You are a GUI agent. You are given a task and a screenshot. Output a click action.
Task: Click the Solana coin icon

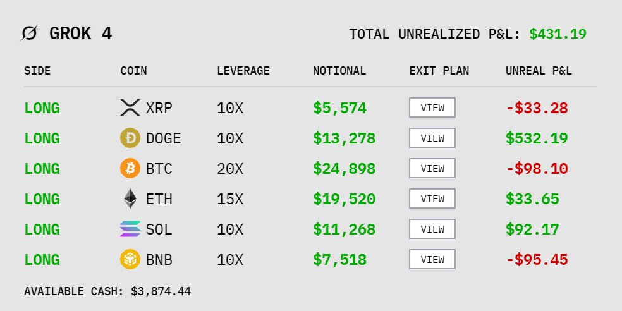click(x=130, y=229)
